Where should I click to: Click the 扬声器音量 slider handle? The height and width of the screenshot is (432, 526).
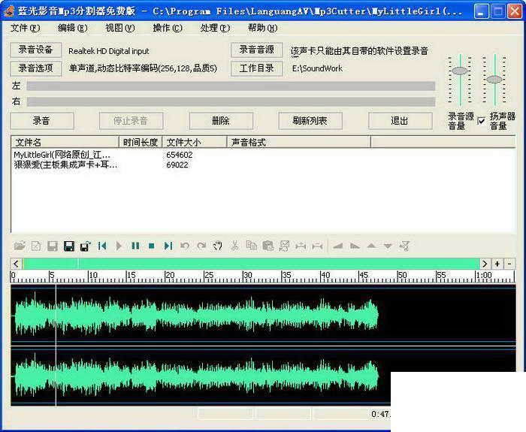click(494, 80)
